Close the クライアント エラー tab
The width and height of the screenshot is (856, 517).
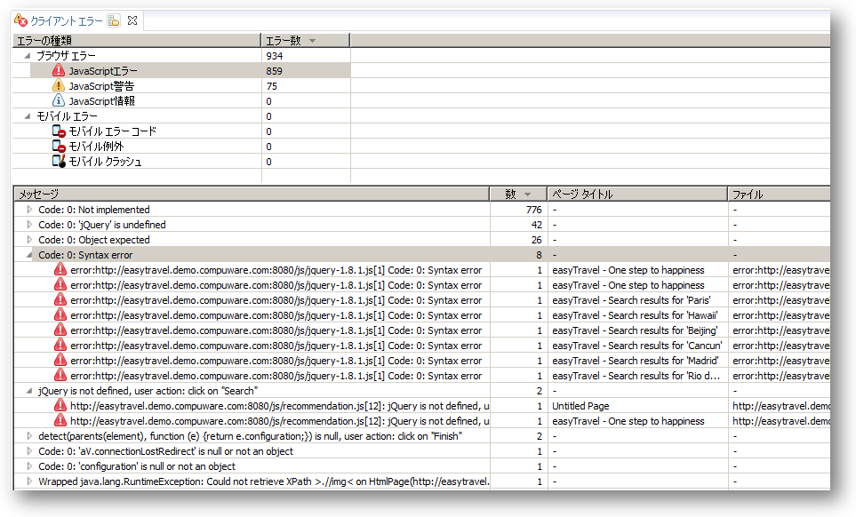[132, 20]
